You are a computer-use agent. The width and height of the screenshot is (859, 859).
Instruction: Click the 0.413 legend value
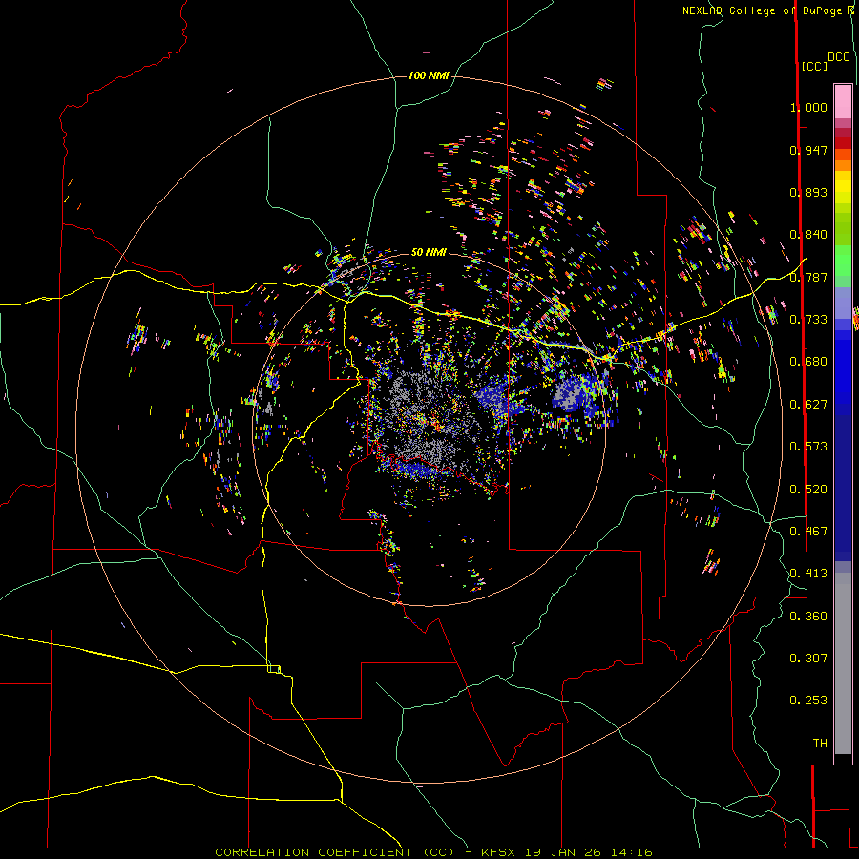[808, 574]
